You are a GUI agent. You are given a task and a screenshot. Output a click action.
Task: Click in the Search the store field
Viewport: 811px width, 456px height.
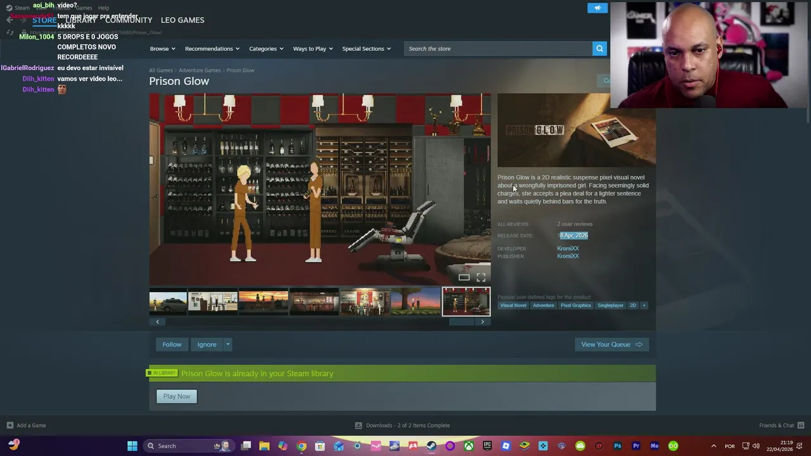click(498, 49)
